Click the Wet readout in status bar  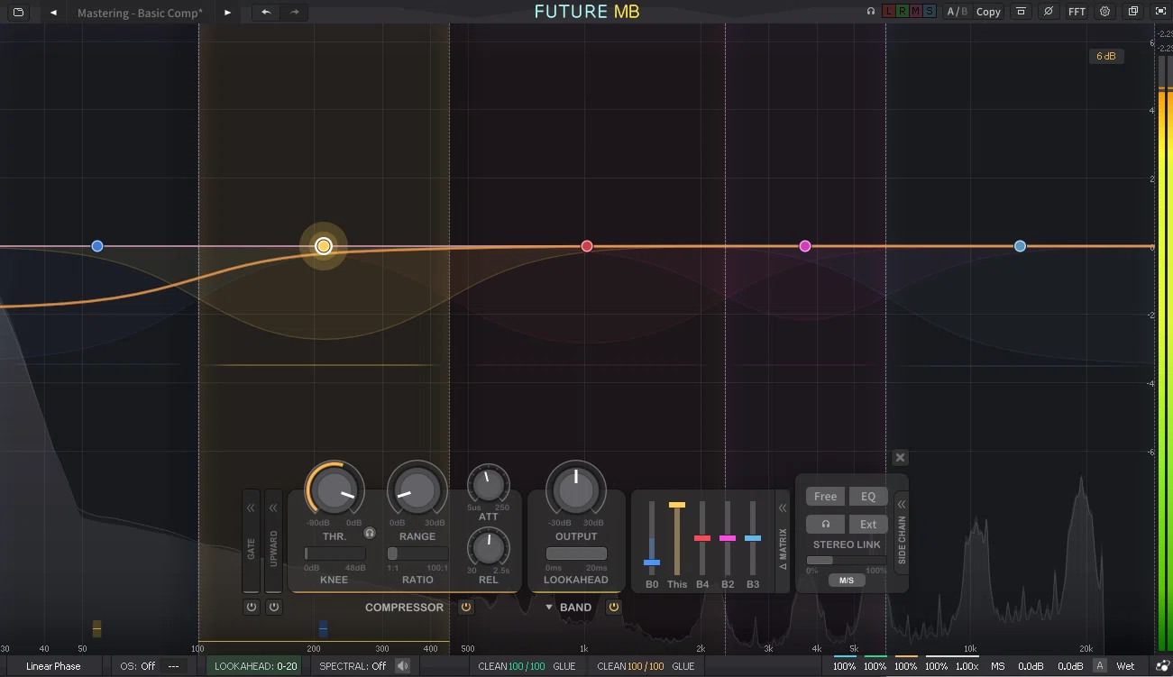tap(1125, 666)
